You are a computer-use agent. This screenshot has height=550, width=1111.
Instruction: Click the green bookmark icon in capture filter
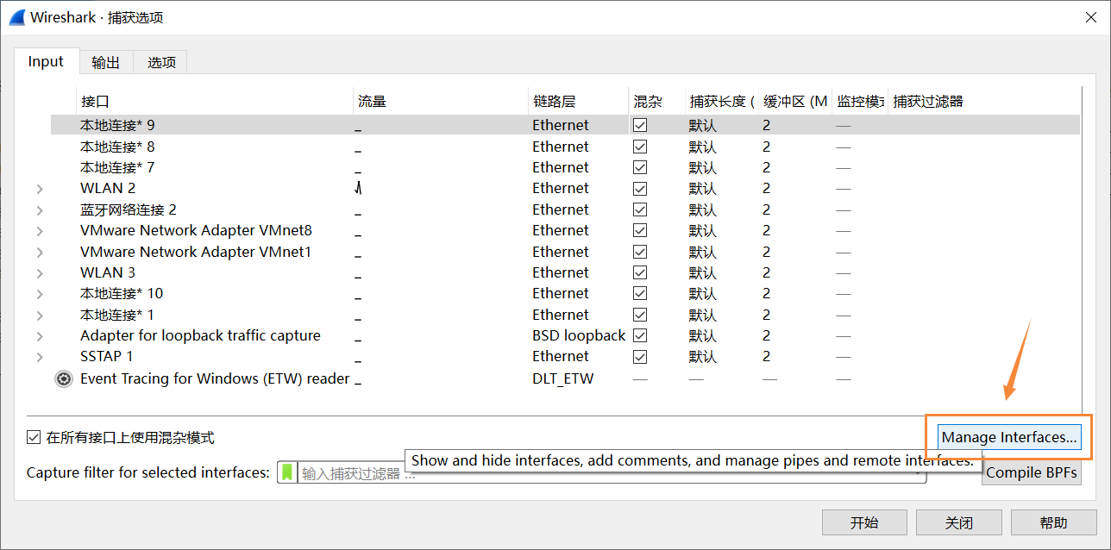pyautogui.click(x=287, y=472)
